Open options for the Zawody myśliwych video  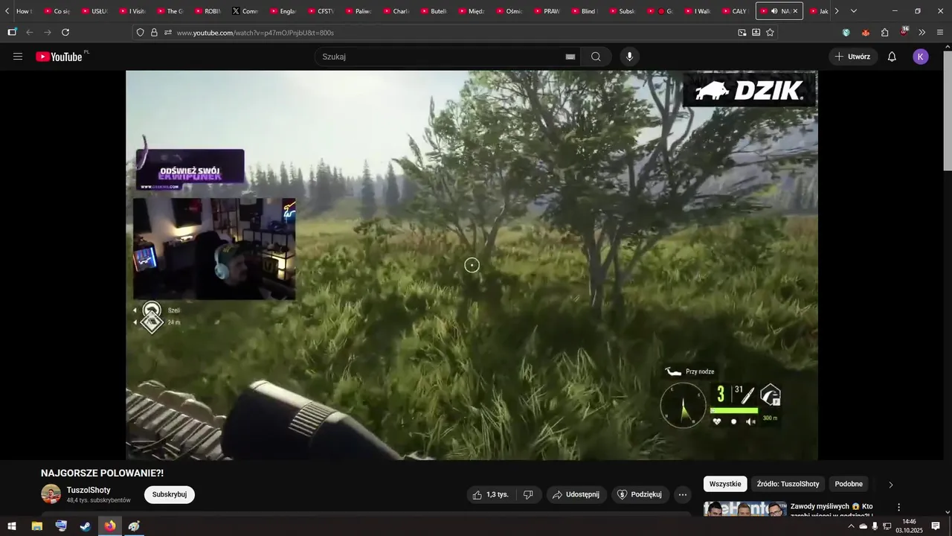point(898,508)
